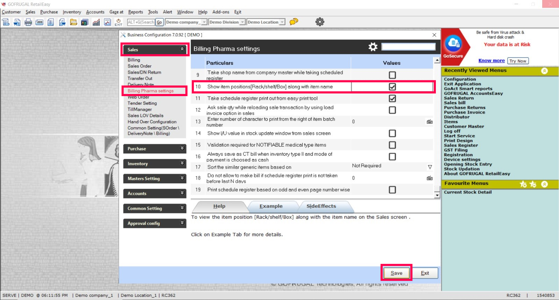Uncheck Show item positions Rack/shelf/Box checkbox

pyautogui.click(x=392, y=87)
